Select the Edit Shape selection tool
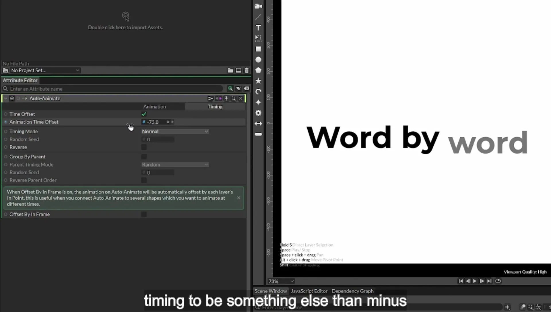 (258, 38)
